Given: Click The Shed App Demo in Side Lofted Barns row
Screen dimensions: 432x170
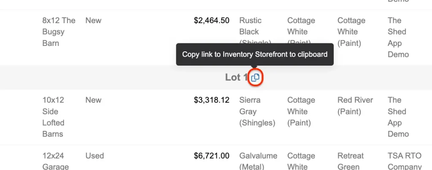Looking at the screenshot, I should pyautogui.click(x=398, y=117).
